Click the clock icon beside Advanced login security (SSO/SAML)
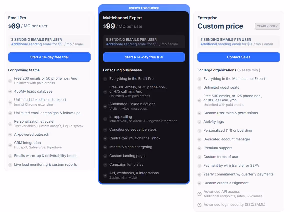 199,205
